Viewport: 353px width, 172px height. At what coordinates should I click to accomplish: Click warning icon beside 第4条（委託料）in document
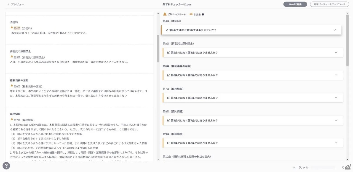pos(12,28)
